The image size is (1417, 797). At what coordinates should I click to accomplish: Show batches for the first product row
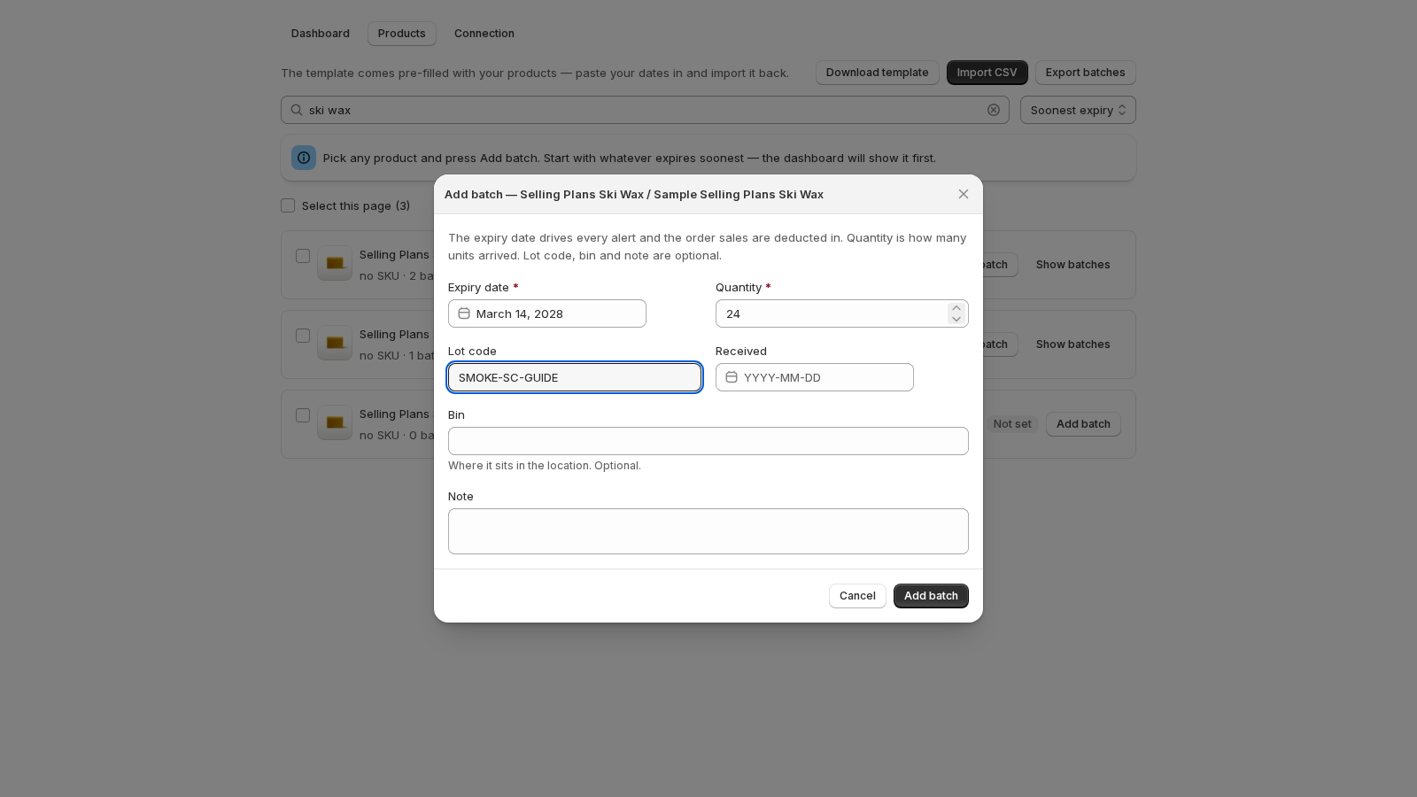pos(1073,265)
